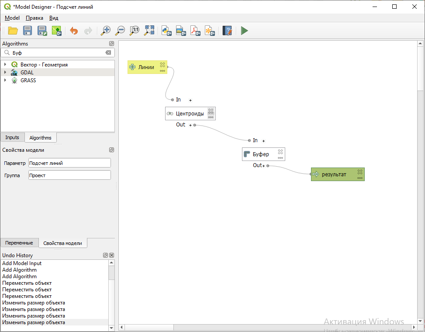
Task: Run the model with green play icon
Action: pos(245,31)
